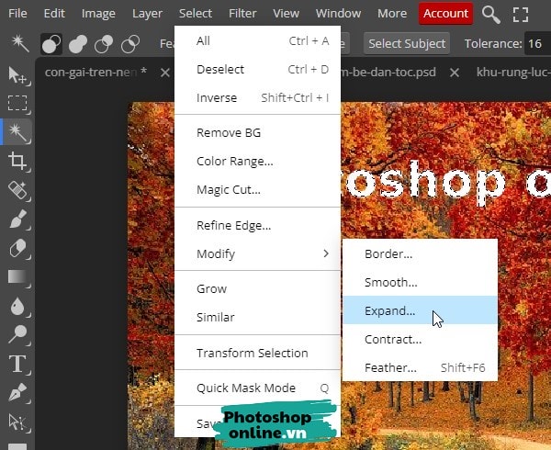Click the search magnifier icon
Image resolution: width=551 pixels, height=450 pixels.
[x=491, y=14]
